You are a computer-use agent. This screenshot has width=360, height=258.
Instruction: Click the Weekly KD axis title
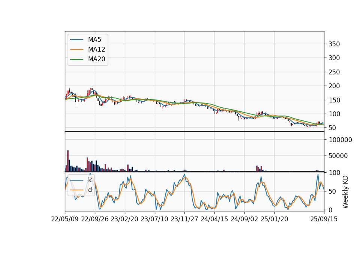(x=345, y=192)
